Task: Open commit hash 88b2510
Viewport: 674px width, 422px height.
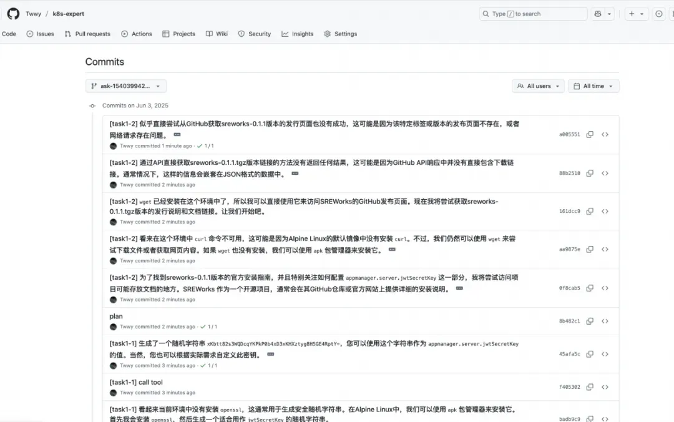Action: pyautogui.click(x=570, y=174)
